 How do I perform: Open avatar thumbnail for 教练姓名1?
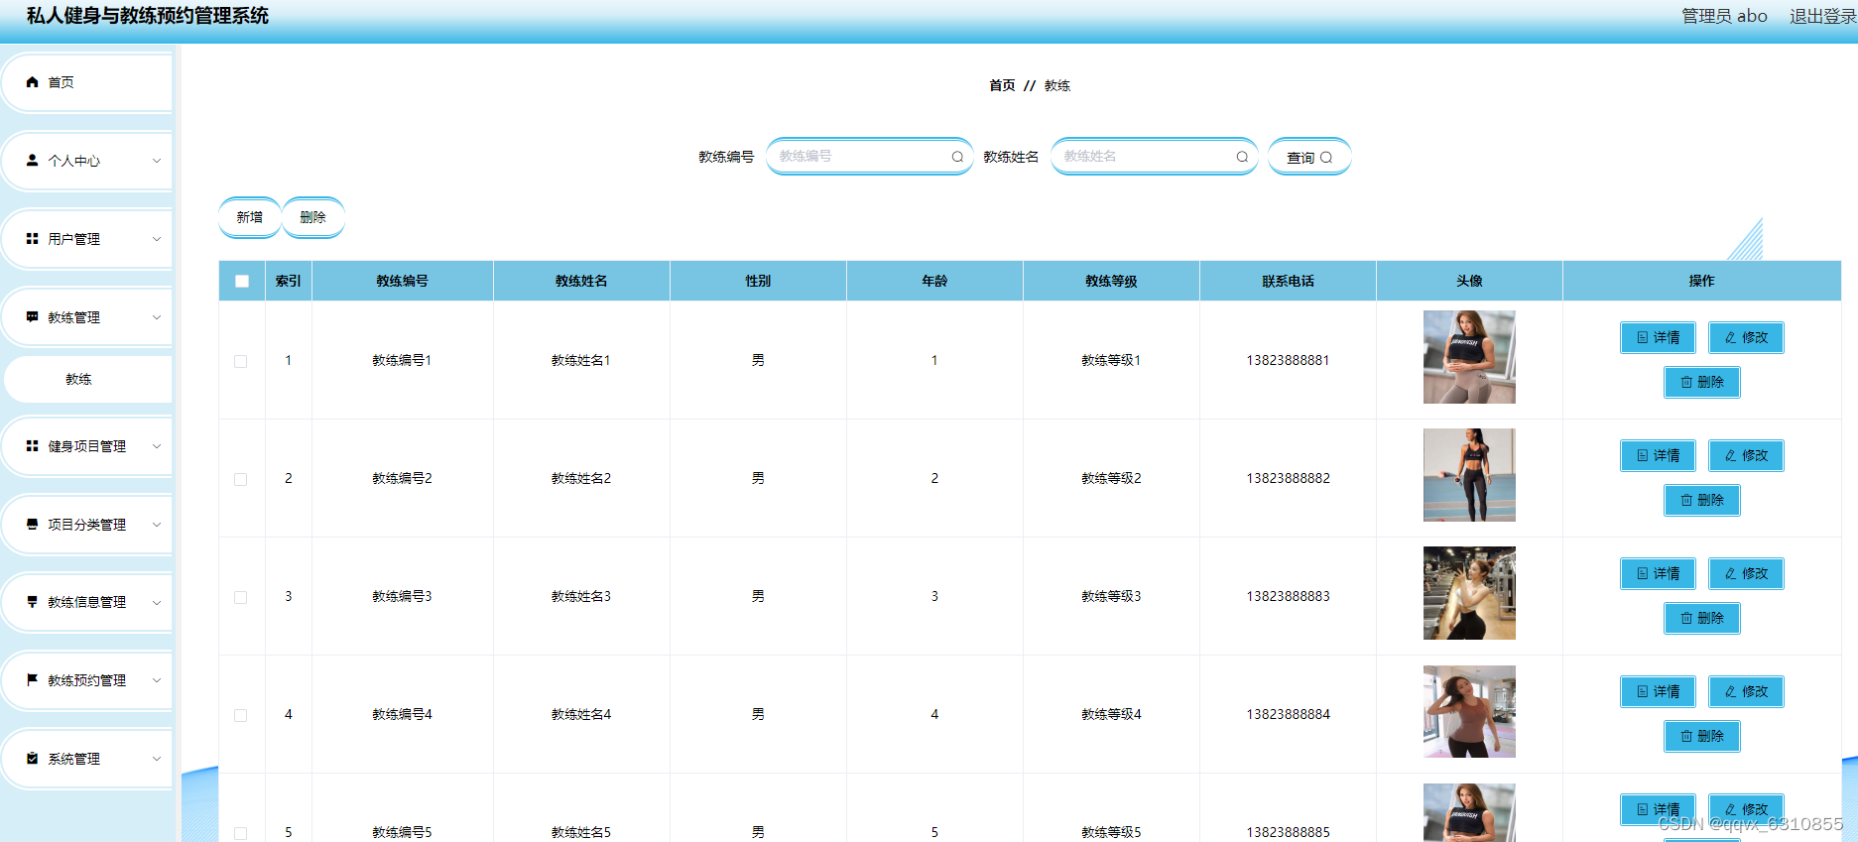point(1469,357)
